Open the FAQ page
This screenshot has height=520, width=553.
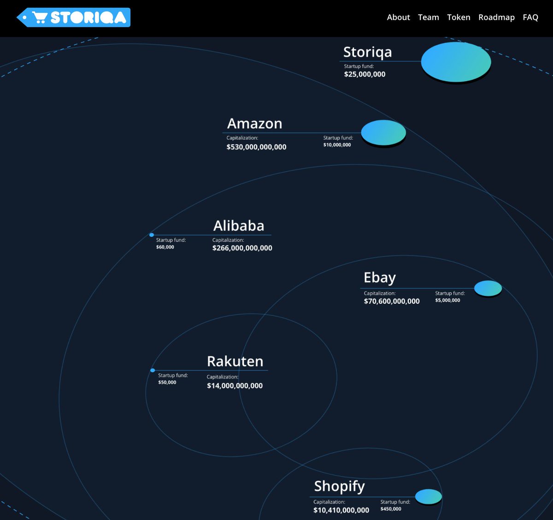(x=530, y=17)
